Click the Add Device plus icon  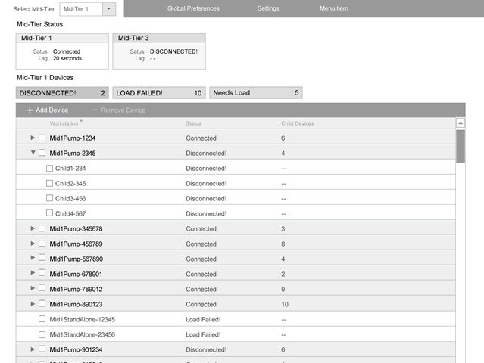click(30, 110)
